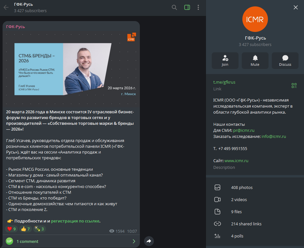This screenshot has width=304, height=248.
Task: Click the ICMR logo on banner
Action: click(x=132, y=37)
